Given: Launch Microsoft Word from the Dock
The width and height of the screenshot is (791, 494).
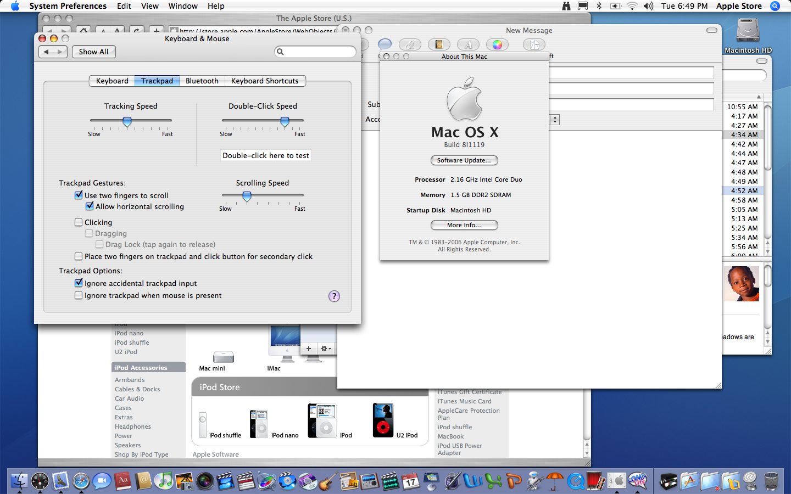Looking at the screenshot, I should pos(472,481).
